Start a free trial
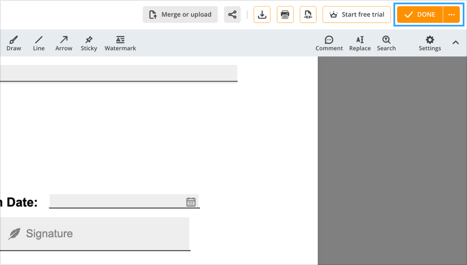 (356, 14)
